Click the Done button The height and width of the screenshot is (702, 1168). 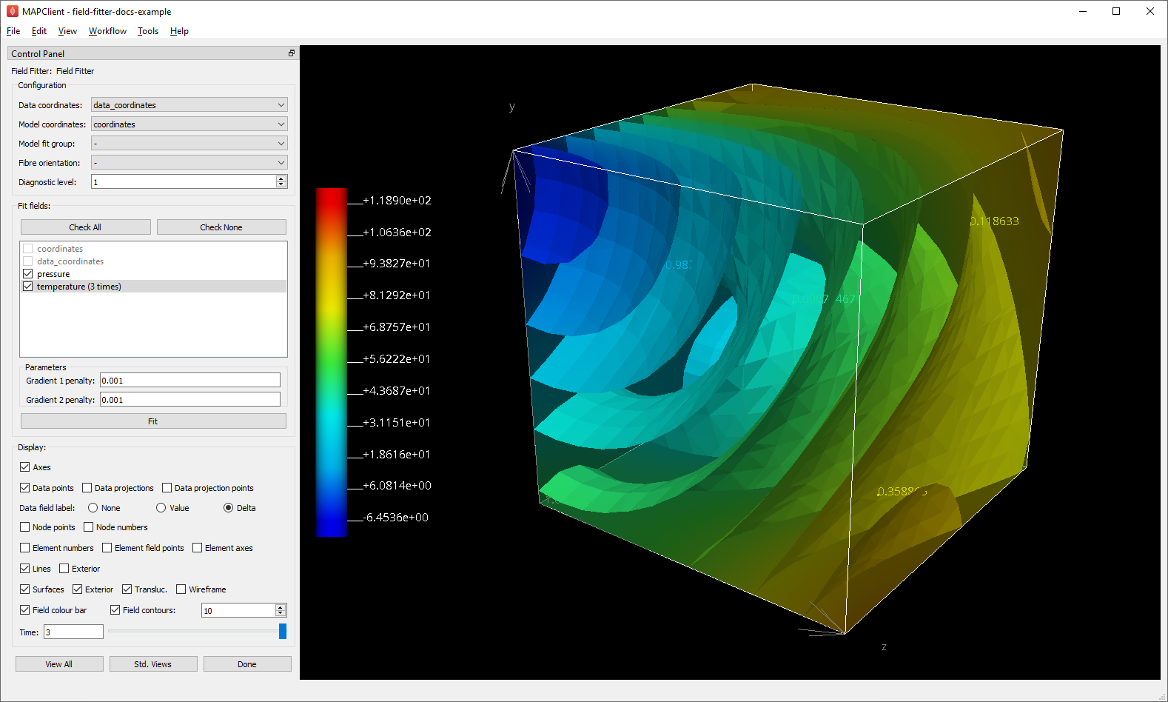click(247, 664)
